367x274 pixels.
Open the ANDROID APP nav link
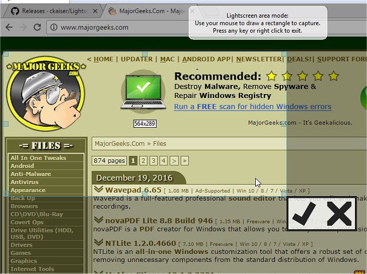point(206,59)
